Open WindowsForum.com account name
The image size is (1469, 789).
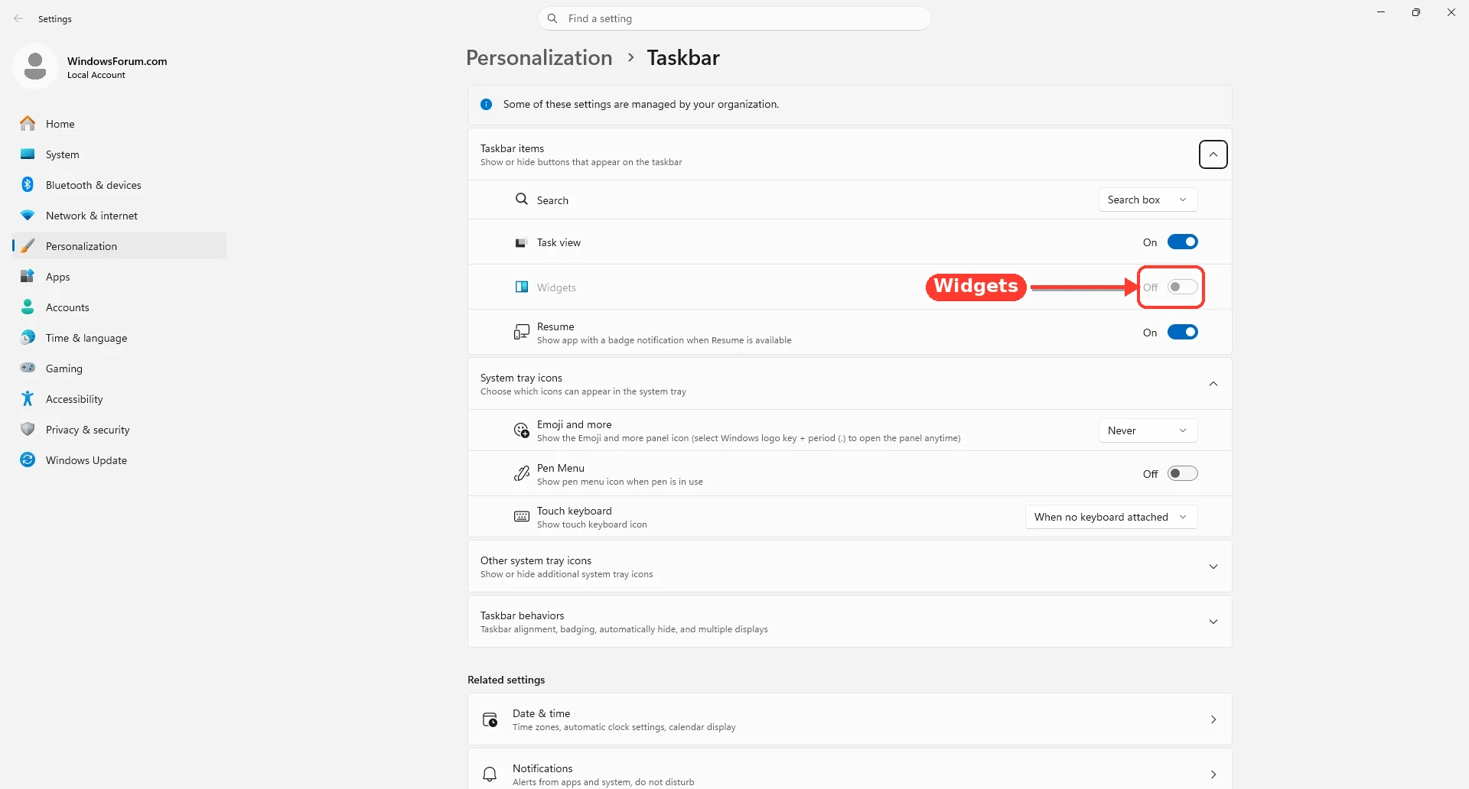117,61
